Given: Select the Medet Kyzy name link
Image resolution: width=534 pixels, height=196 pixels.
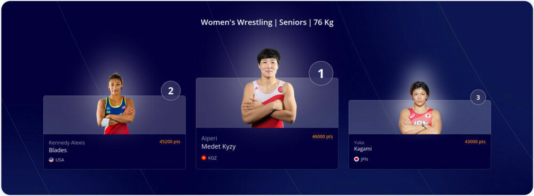Looking at the screenshot, I should (218, 147).
